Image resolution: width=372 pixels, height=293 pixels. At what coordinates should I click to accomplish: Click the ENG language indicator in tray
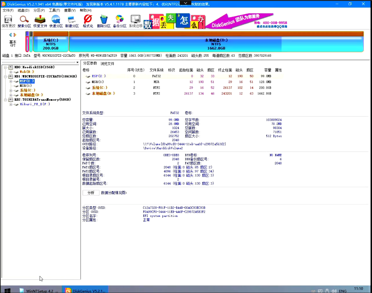(x=343, y=290)
